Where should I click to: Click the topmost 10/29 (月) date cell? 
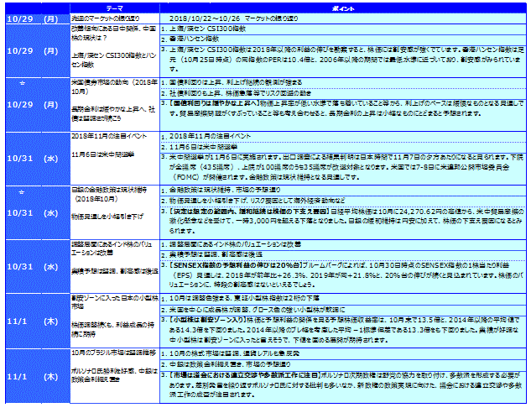pos(33,17)
